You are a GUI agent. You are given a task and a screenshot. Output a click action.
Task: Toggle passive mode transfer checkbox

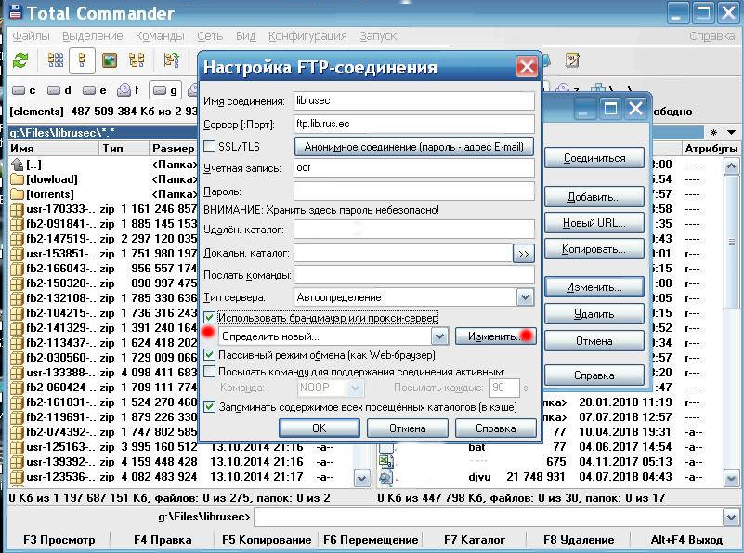coord(210,355)
